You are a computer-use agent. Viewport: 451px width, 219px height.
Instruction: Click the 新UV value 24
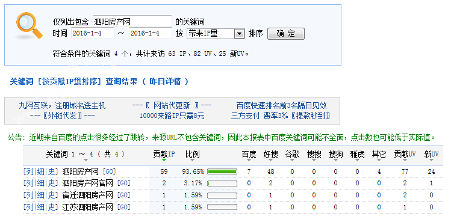pos(431,172)
